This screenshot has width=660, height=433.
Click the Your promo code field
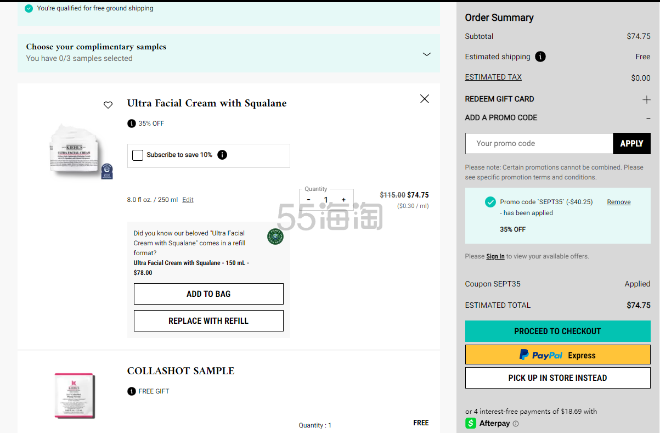point(539,143)
